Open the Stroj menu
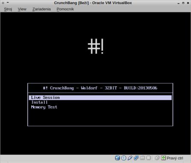Viewport: 191px width, 163px height. click(x=8, y=9)
